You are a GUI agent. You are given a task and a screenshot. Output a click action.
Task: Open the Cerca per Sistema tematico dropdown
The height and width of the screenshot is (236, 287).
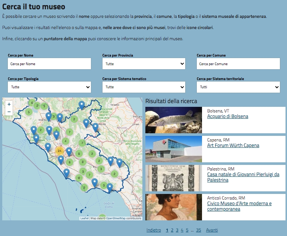tap(143, 87)
